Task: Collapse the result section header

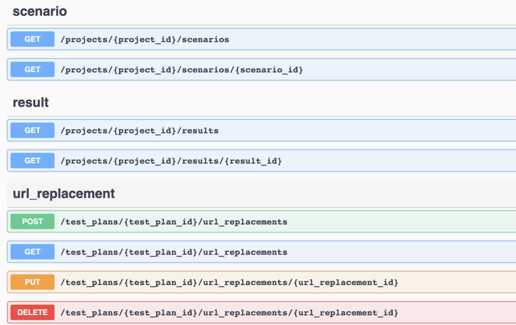Action: (x=31, y=102)
